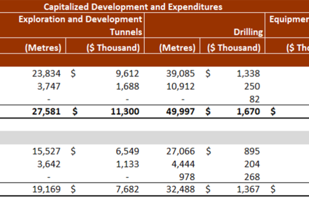The height and width of the screenshot is (197, 309).
Task: Select the bold total 49,997
Action: (180, 112)
